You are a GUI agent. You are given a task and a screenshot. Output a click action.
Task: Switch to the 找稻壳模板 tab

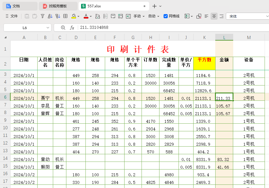pyautogui.click(x=58, y=6)
